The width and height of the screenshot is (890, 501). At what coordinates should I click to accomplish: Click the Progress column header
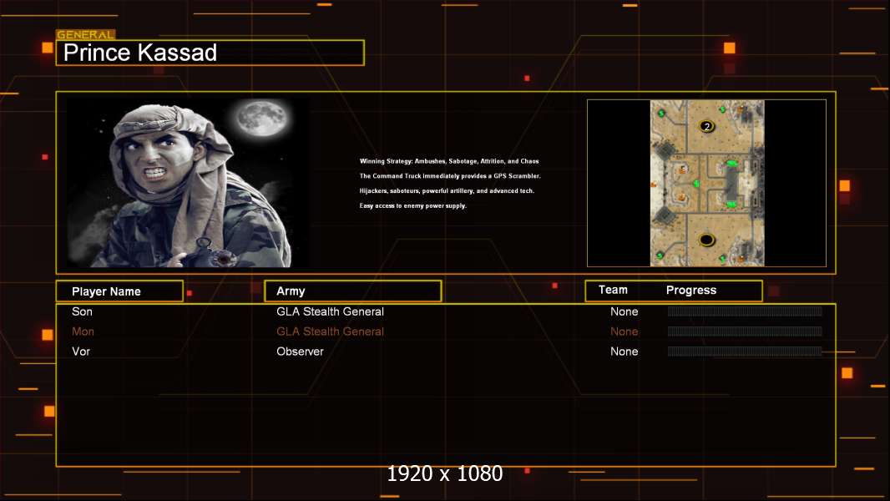point(691,290)
